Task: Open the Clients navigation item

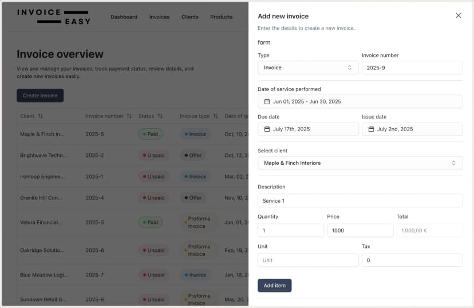Action: (189, 17)
